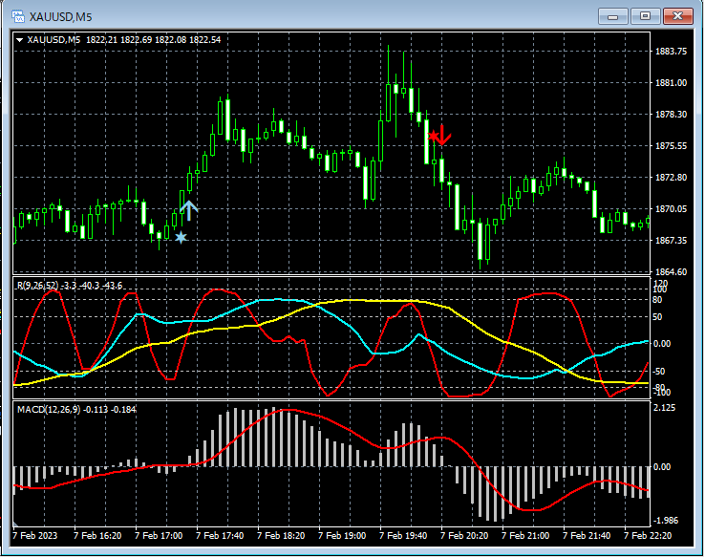Click the 7 Feb 20:20 time label
This screenshot has width=705, height=557.
tap(464, 535)
